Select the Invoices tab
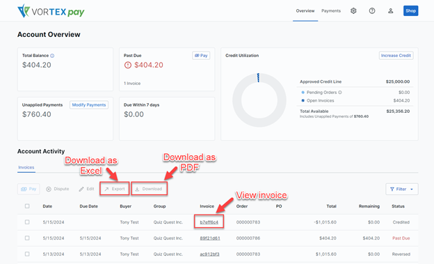Screen dimensions: 434x264 (x=26, y=167)
